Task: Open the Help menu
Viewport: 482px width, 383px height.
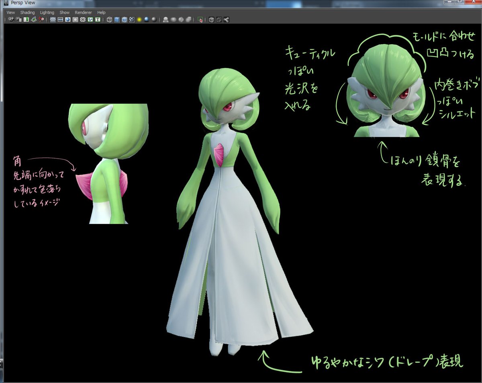Action: click(101, 12)
